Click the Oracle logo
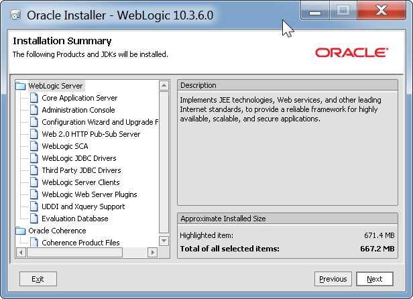Viewport: 413px width, 299px height. (351, 52)
